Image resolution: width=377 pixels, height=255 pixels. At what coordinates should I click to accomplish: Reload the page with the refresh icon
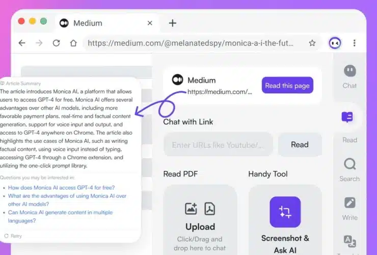(56, 43)
